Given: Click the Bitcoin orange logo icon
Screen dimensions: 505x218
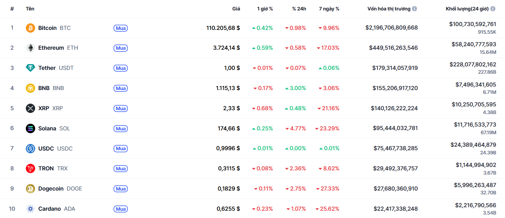Looking at the screenshot, I should pyautogui.click(x=31, y=28).
